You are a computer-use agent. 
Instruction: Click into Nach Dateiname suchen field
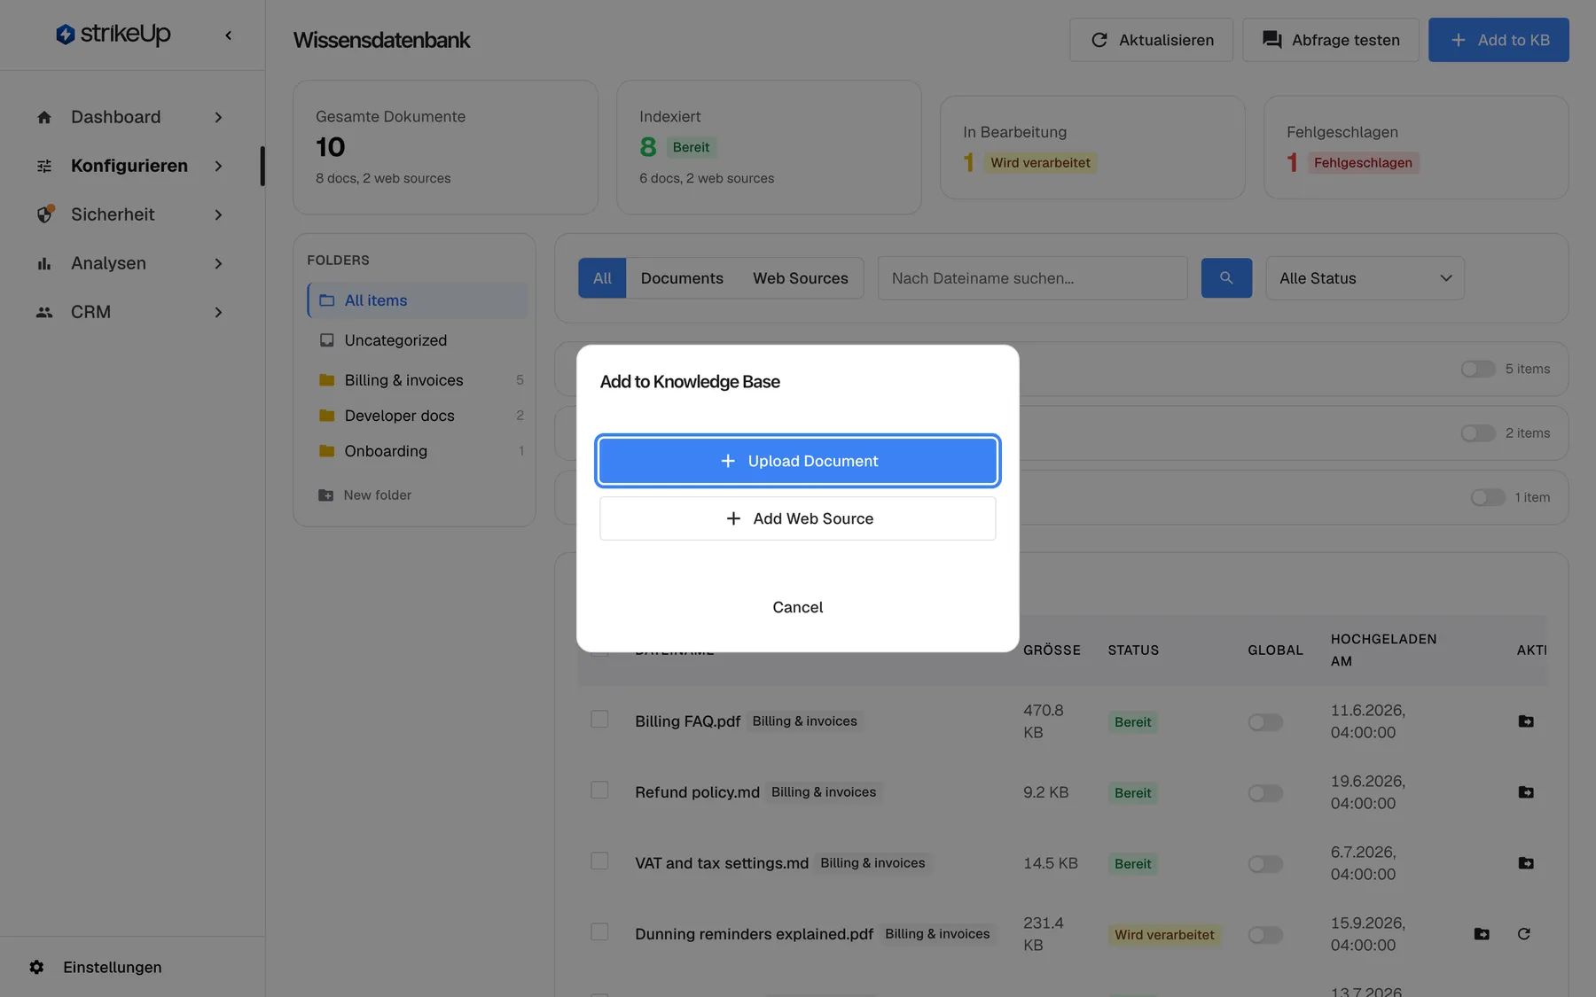[x=1032, y=278]
